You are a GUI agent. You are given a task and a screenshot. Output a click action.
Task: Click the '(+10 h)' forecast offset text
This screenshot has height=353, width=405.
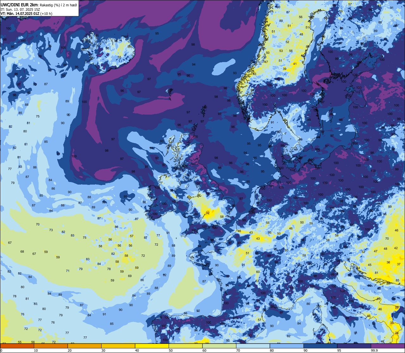pos(46,14)
